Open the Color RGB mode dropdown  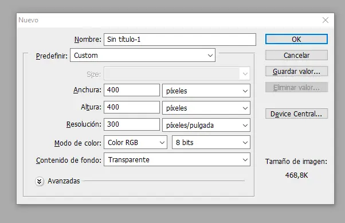tap(135, 142)
